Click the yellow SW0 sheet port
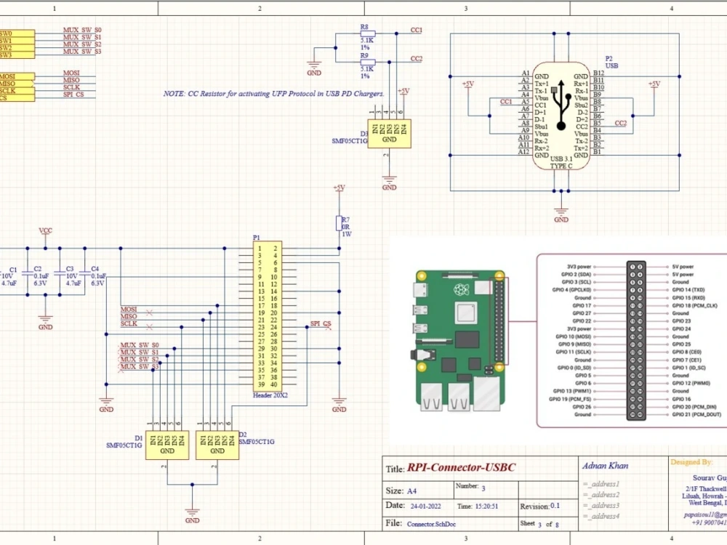Viewport: 727px width, 545px height. (x=17, y=33)
